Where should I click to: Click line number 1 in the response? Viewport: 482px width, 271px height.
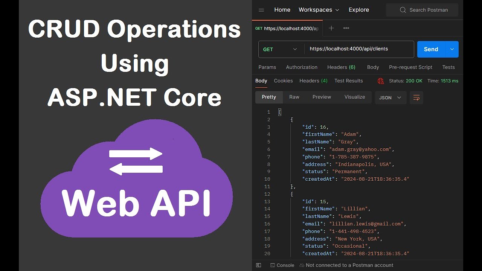268,112
